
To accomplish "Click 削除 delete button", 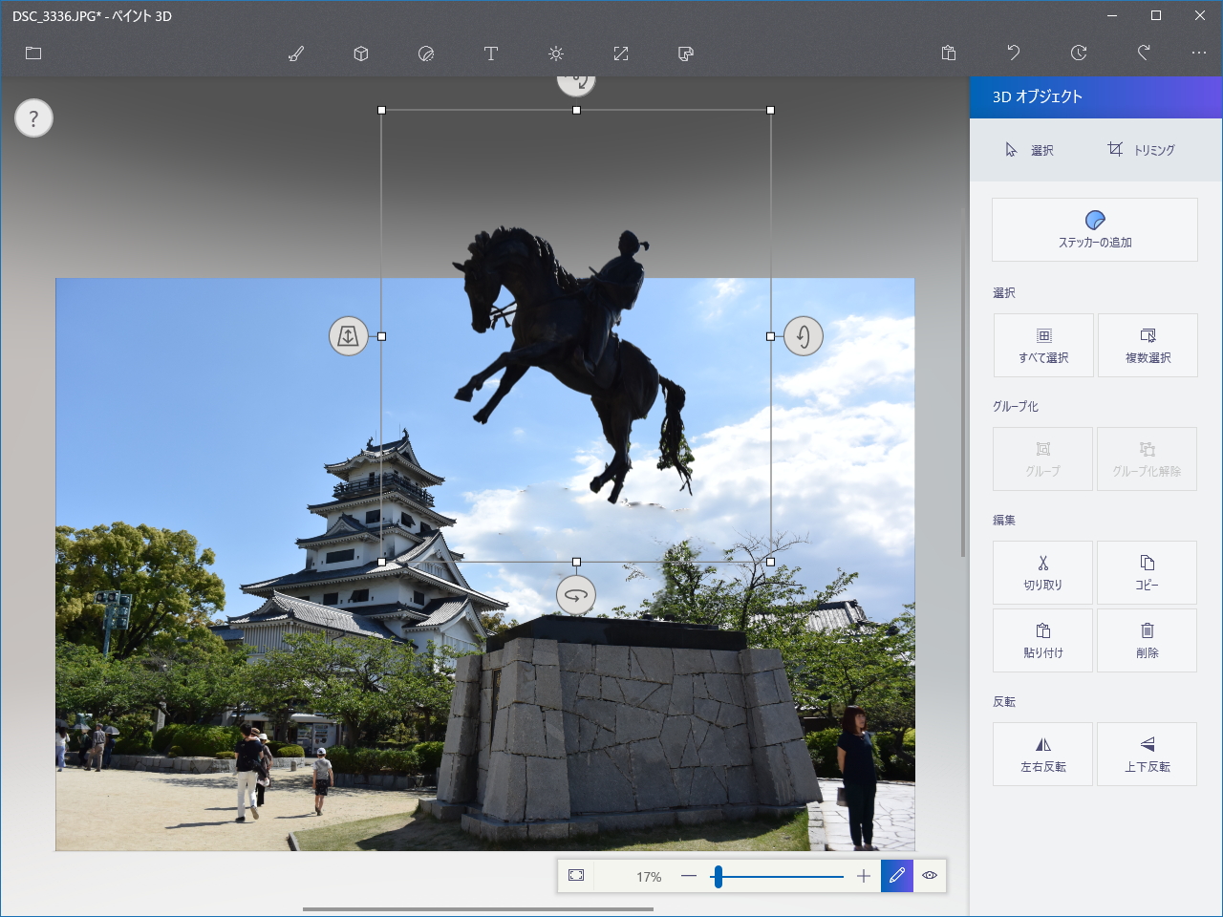I will click(1148, 640).
